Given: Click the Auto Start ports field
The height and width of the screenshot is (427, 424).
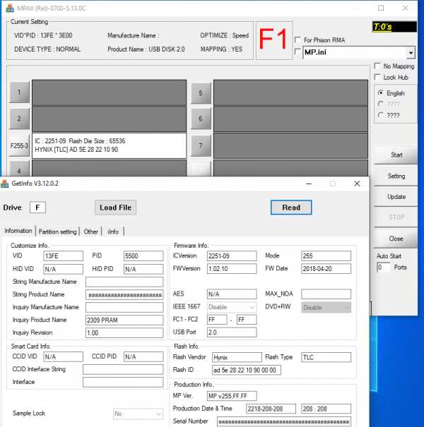Looking at the screenshot, I should click(x=383, y=267).
